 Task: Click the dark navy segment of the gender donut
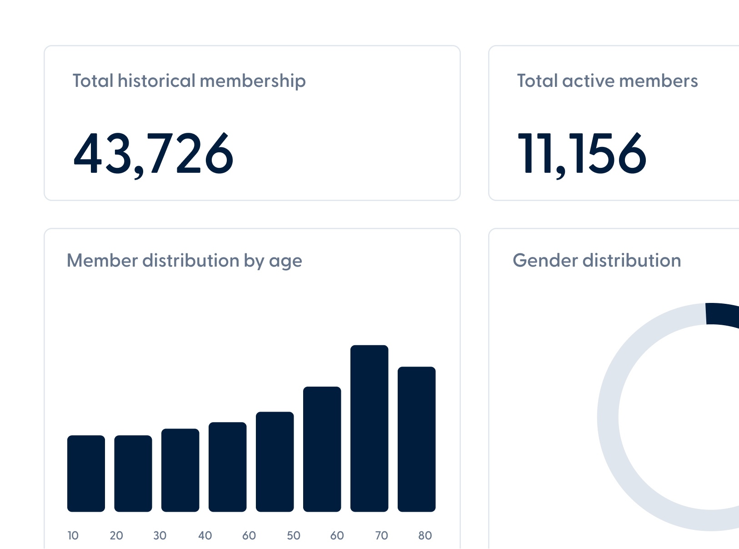click(x=723, y=314)
